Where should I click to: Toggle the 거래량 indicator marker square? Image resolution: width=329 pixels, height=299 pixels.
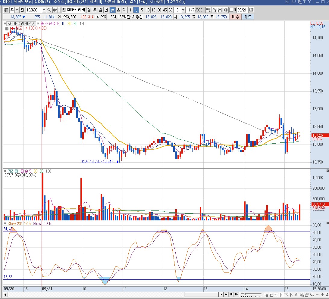5,171
